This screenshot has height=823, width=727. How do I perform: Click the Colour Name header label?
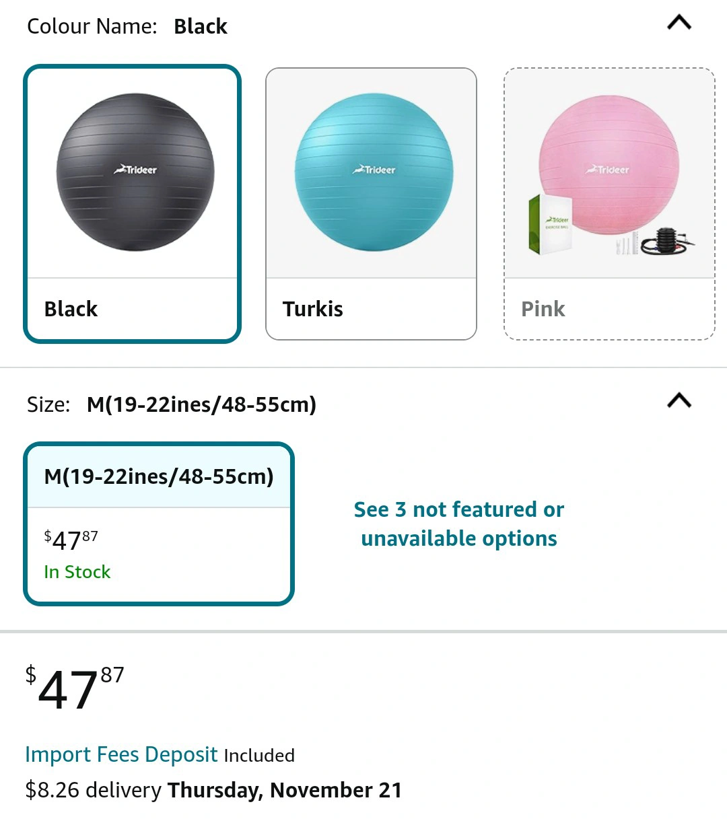pyautogui.click(x=92, y=26)
